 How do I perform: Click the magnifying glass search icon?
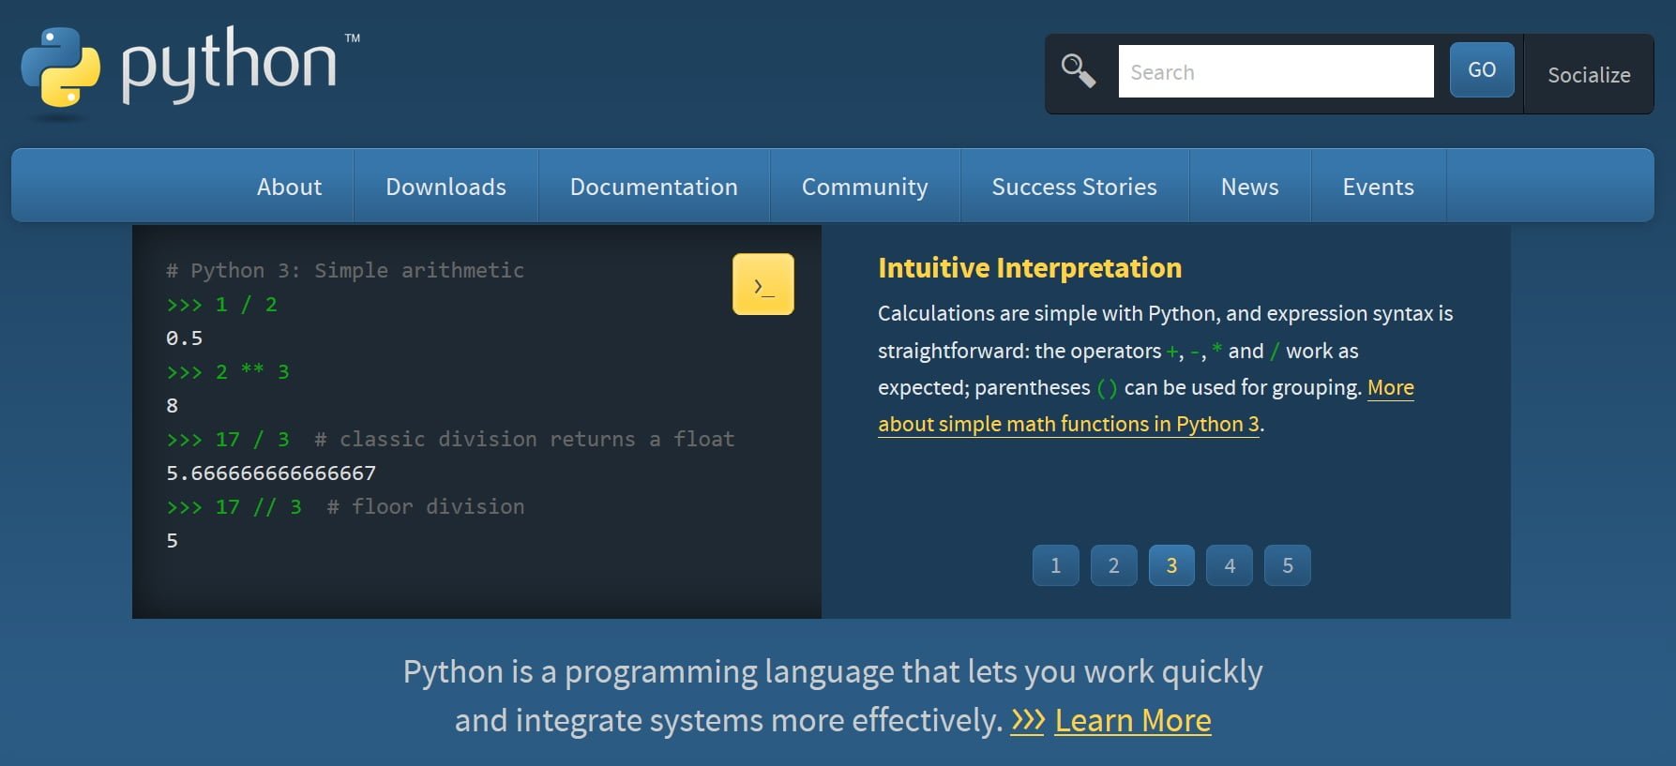1078,70
